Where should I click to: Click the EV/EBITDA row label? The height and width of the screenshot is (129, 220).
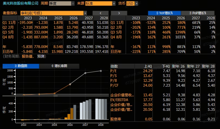[x=119, y=100]
